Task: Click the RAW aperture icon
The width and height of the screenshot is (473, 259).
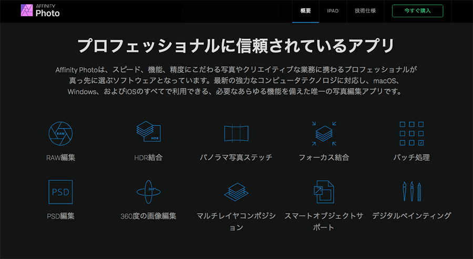Action: point(60,134)
